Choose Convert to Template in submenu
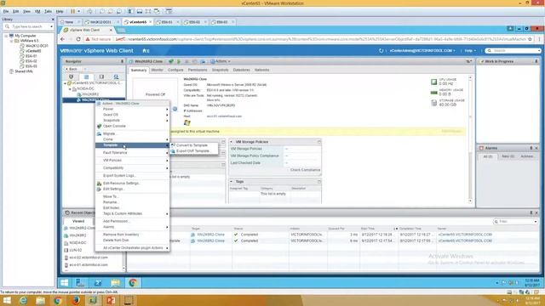The image size is (545, 306). (192, 145)
